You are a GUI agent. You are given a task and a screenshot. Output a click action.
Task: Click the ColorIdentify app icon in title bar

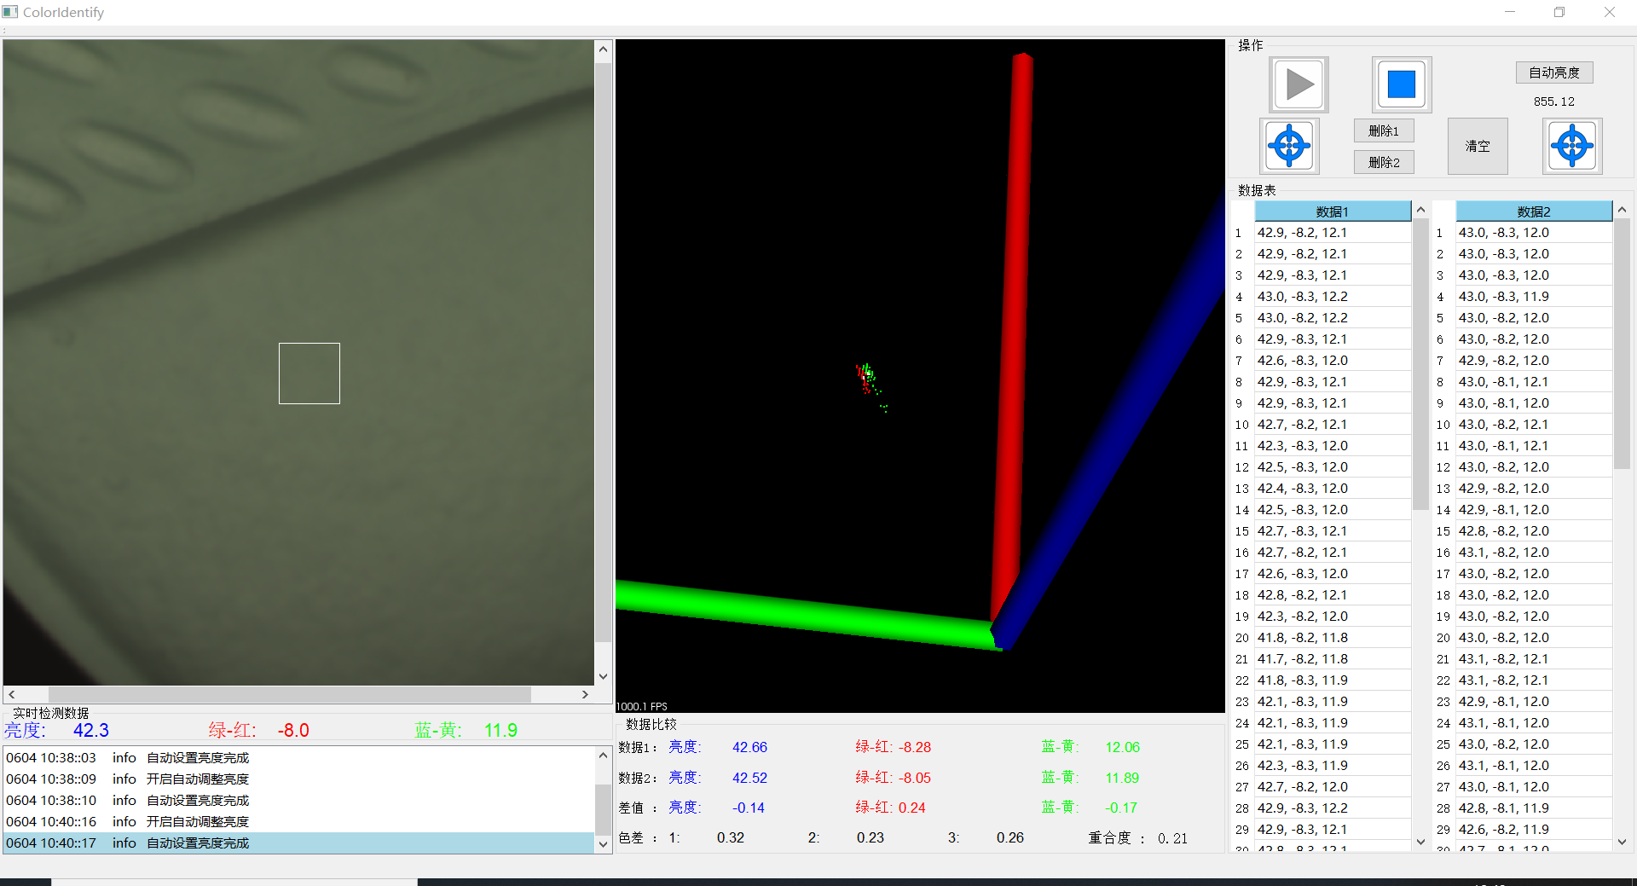click(x=10, y=12)
